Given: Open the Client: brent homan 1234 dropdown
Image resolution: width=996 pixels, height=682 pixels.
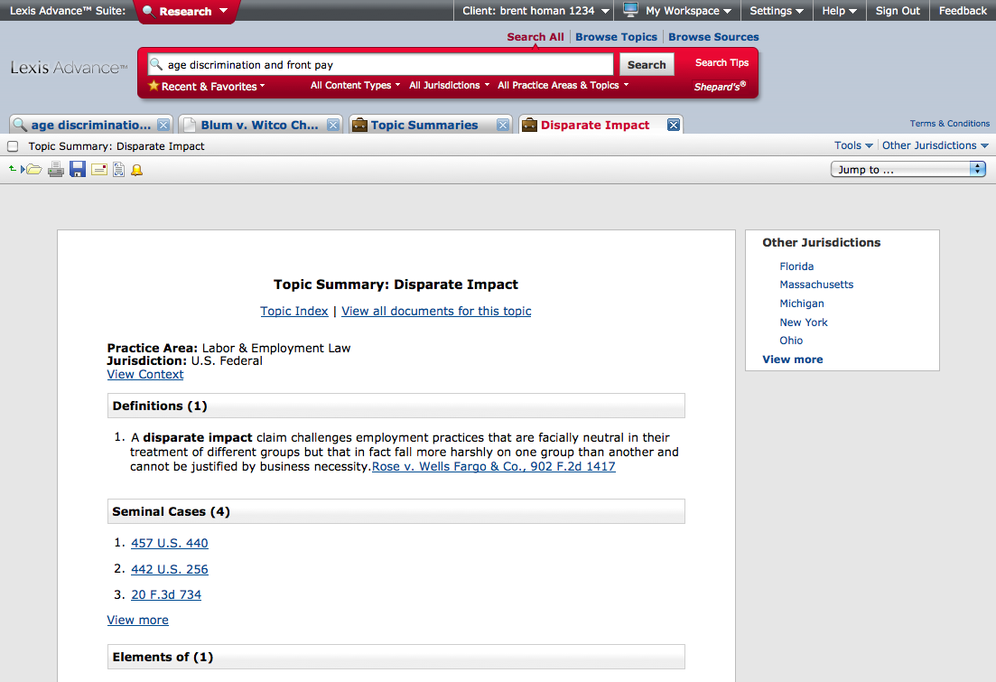Looking at the screenshot, I should click(x=535, y=11).
